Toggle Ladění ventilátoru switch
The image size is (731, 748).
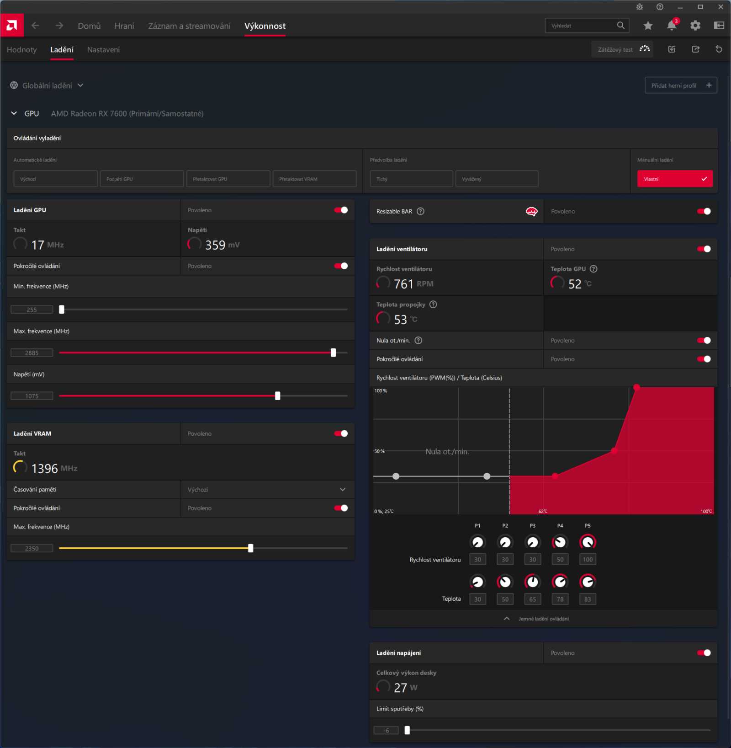(704, 249)
